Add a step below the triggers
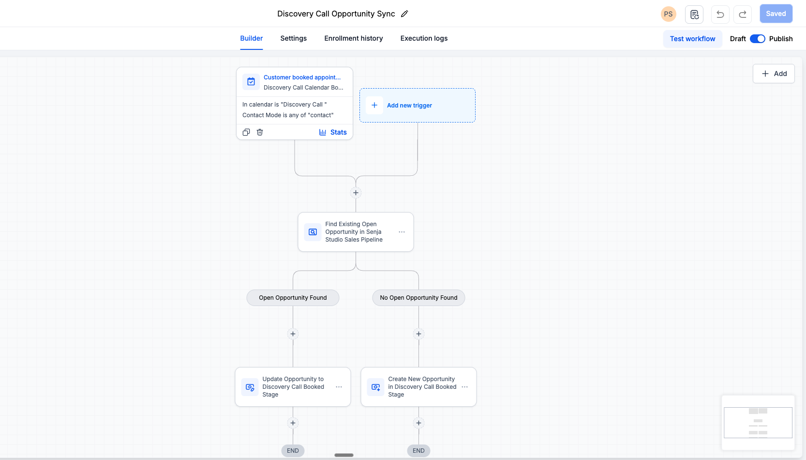The image size is (806, 460). coord(356,193)
